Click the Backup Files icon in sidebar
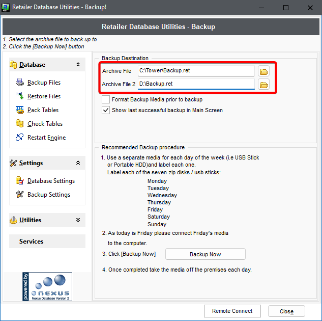This screenshot has height=321, width=322. coord(20,83)
